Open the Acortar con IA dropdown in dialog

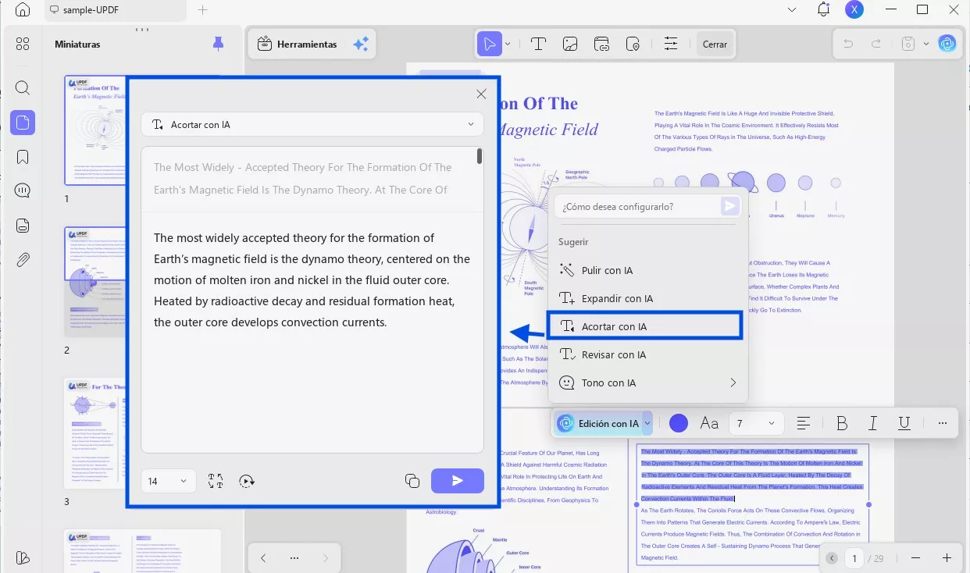pos(312,124)
